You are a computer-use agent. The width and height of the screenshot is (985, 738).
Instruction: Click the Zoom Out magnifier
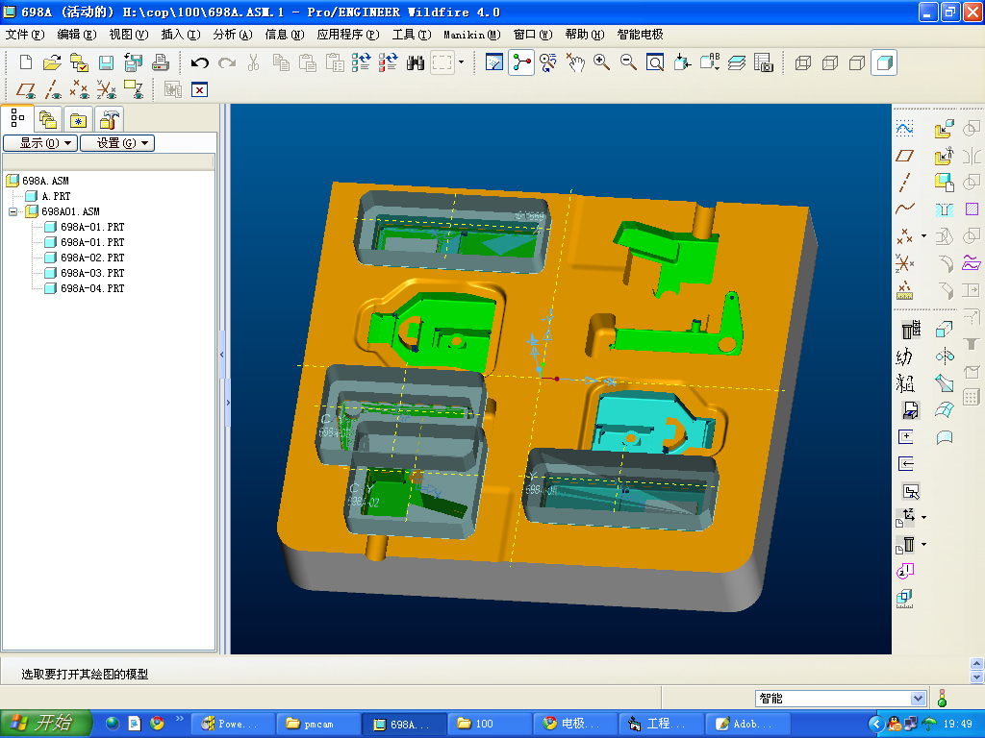tap(628, 62)
